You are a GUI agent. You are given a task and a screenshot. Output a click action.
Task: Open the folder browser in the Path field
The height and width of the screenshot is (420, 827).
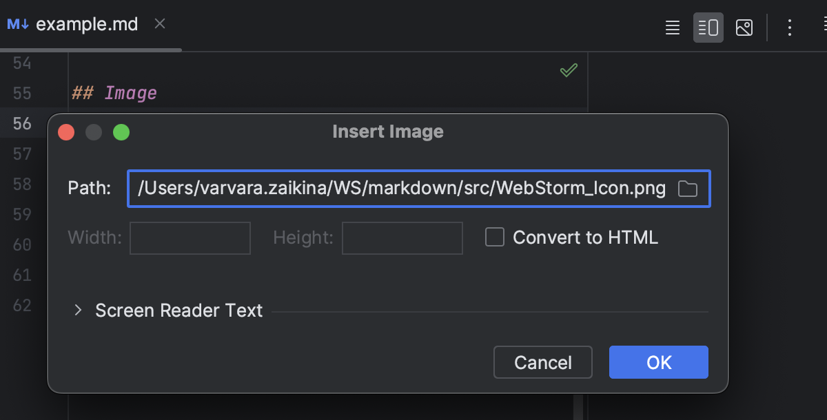coord(687,188)
